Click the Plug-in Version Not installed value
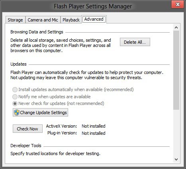 coord(94,133)
